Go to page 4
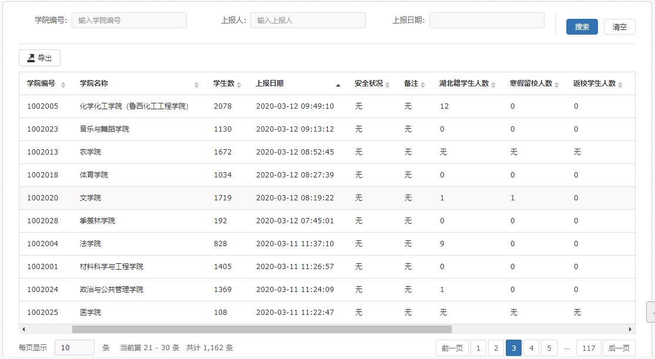 [x=531, y=348]
